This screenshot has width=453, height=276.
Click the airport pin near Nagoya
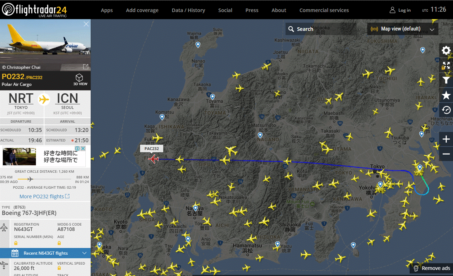pos(195,208)
